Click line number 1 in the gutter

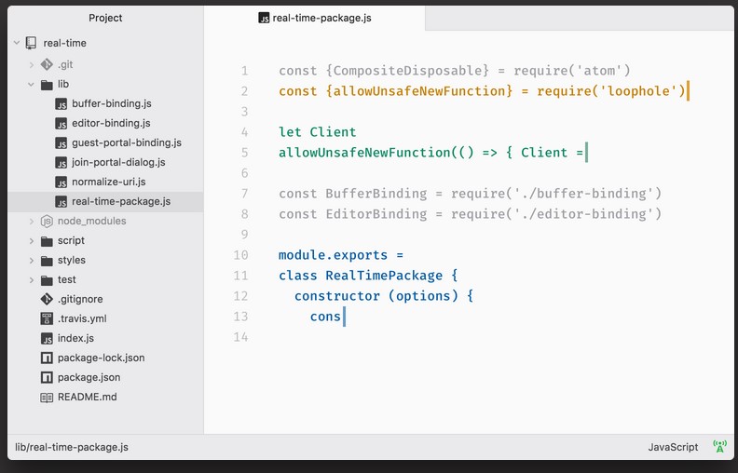(245, 71)
